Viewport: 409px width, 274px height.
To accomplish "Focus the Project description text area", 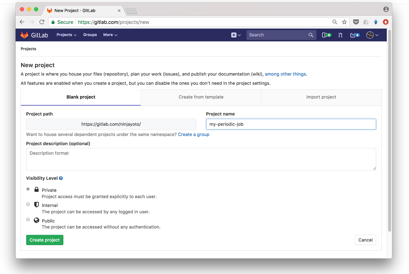I will click(x=201, y=159).
